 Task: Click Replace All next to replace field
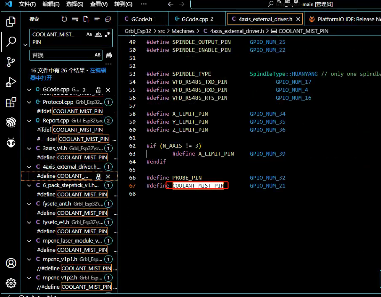108,55
